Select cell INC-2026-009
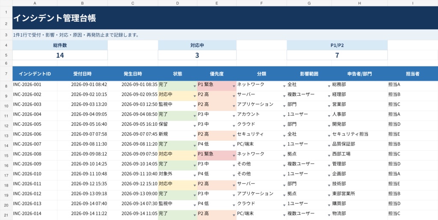 pyautogui.click(x=35, y=165)
